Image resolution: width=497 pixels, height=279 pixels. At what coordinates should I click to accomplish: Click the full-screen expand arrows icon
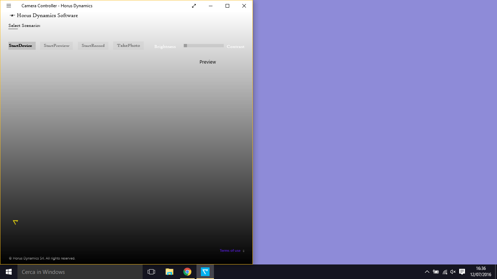pos(194,6)
